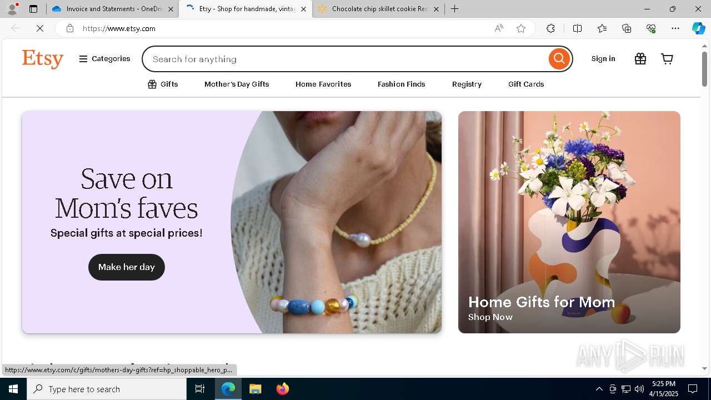The width and height of the screenshot is (711, 400).
Task: Activate Read aloud icon in address bar
Action: pos(499,28)
